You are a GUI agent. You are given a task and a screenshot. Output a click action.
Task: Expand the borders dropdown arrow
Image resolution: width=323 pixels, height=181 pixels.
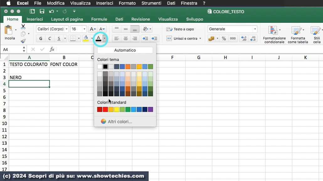click(78, 38)
